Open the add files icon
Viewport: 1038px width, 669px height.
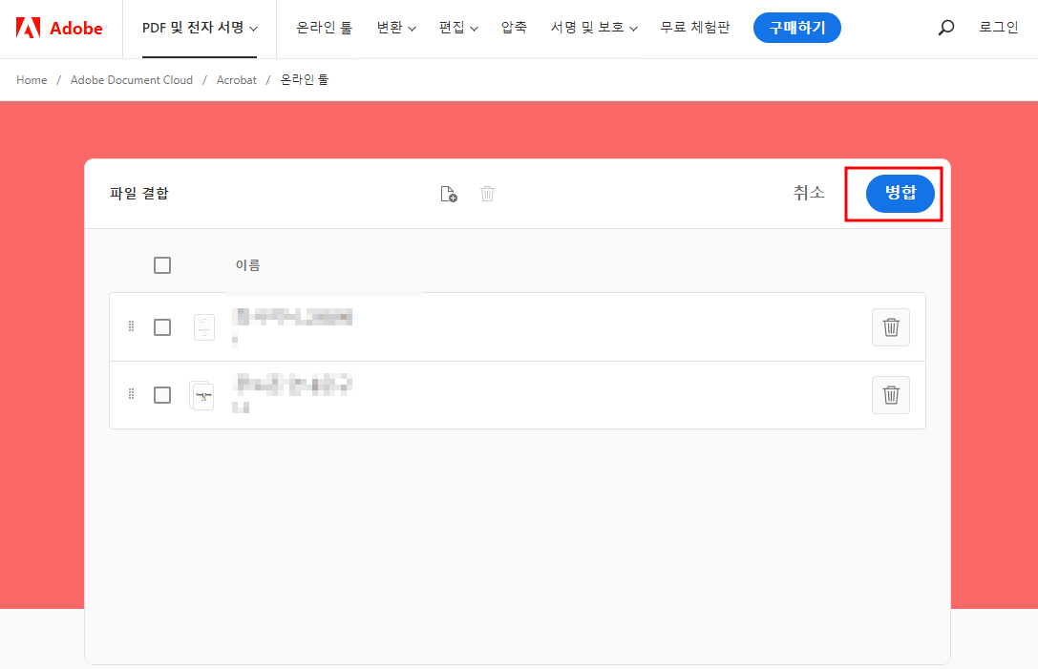click(x=449, y=193)
